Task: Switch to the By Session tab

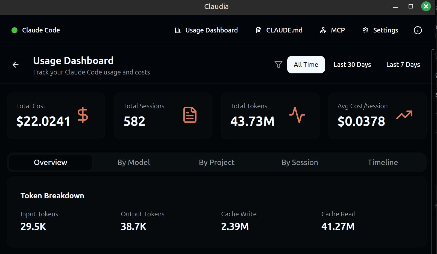Action: pyautogui.click(x=300, y=162)
